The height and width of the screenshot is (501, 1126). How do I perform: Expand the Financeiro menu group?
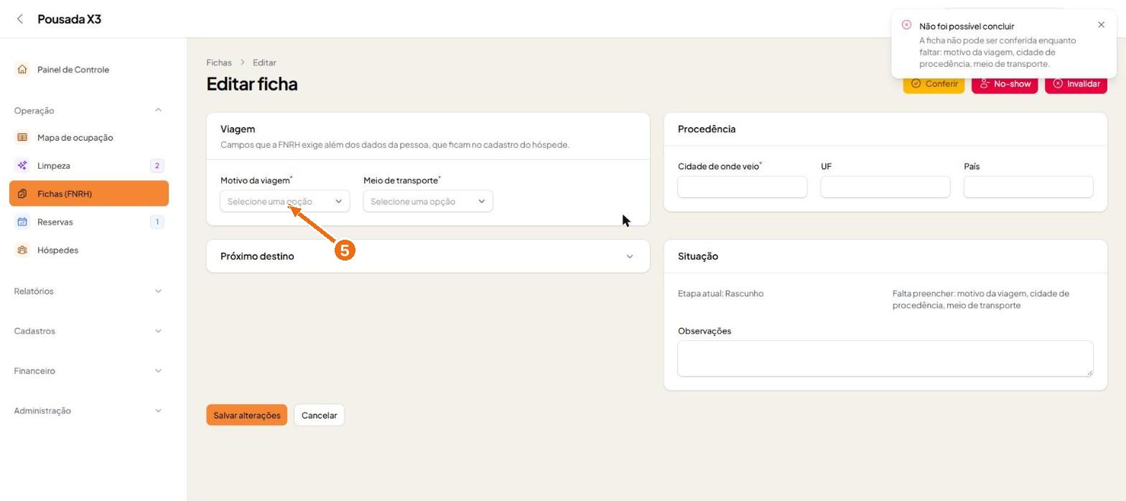(x=89, y=371)
